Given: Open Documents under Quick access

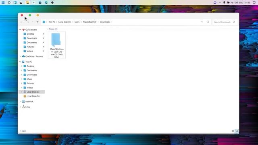Looking at the screenshot, I should 32,42.
